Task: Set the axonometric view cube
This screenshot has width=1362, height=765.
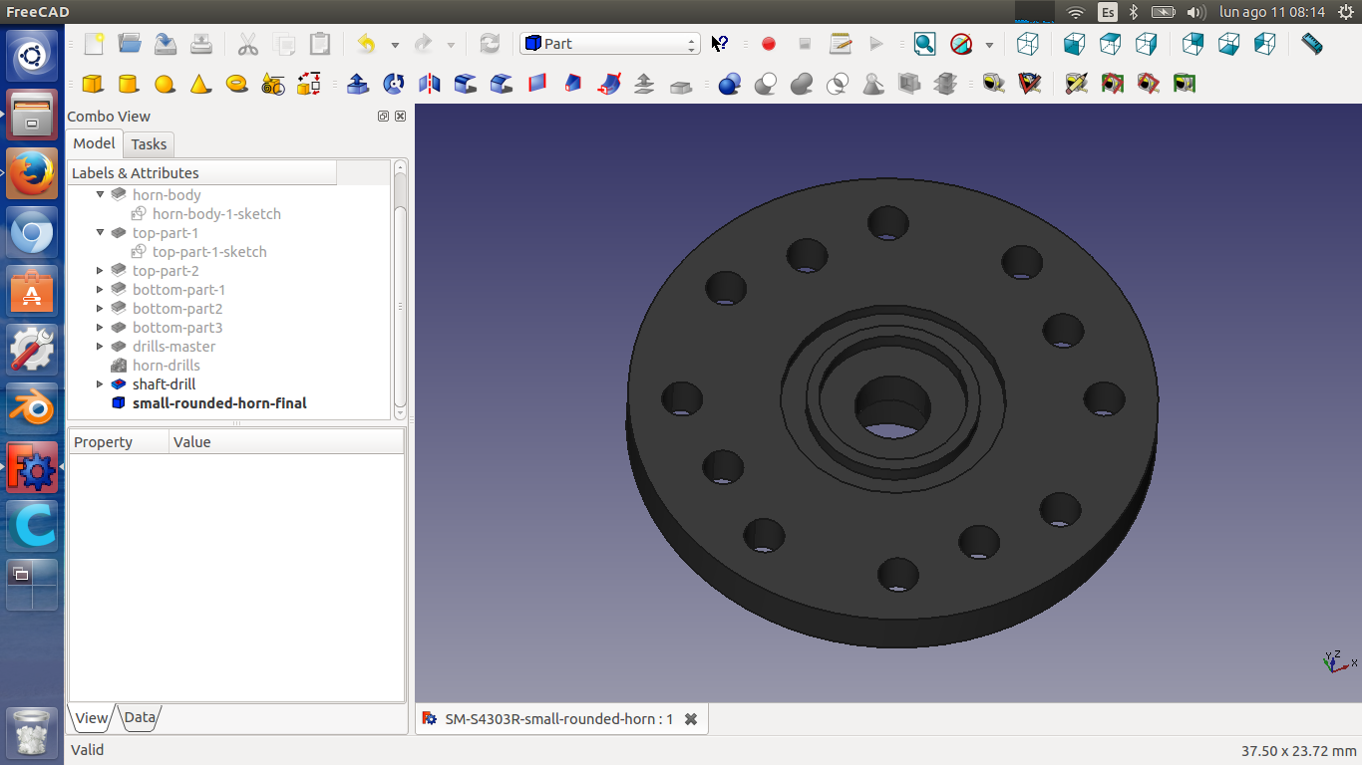Action: click(x=1027, y=44)
